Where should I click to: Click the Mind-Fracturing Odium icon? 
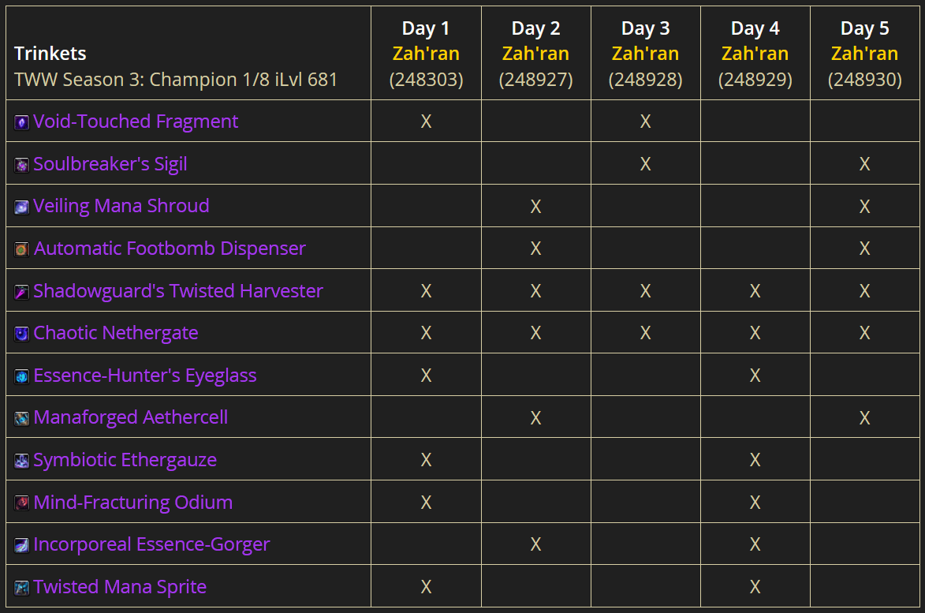[x=22, y=503]
